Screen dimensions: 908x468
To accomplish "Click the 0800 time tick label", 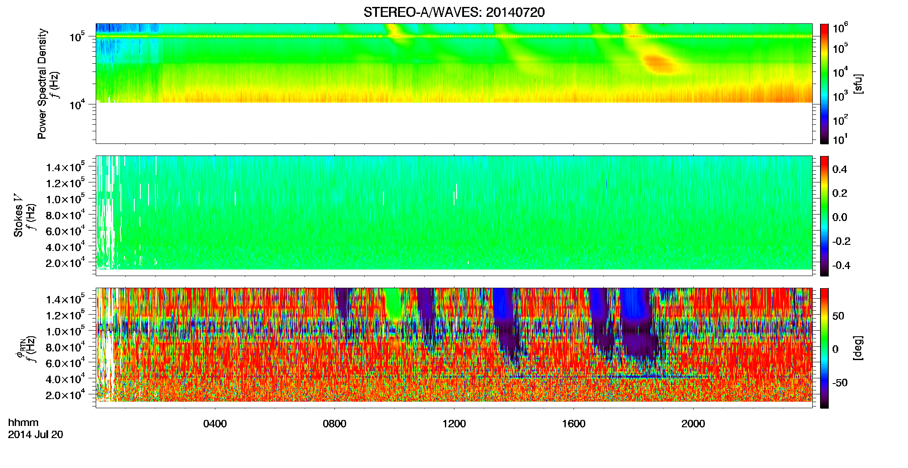I will [334, 424].
